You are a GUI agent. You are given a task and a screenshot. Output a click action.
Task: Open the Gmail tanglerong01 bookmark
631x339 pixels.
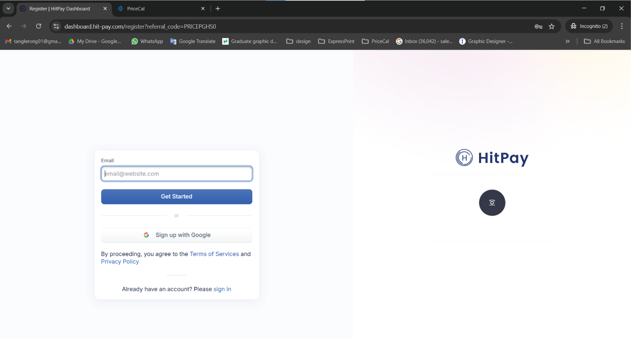[x=33, y=41]
